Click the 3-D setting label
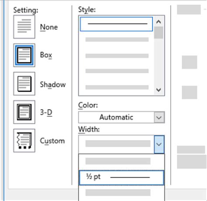Viewport: 207px width, 201px height. 46,112
